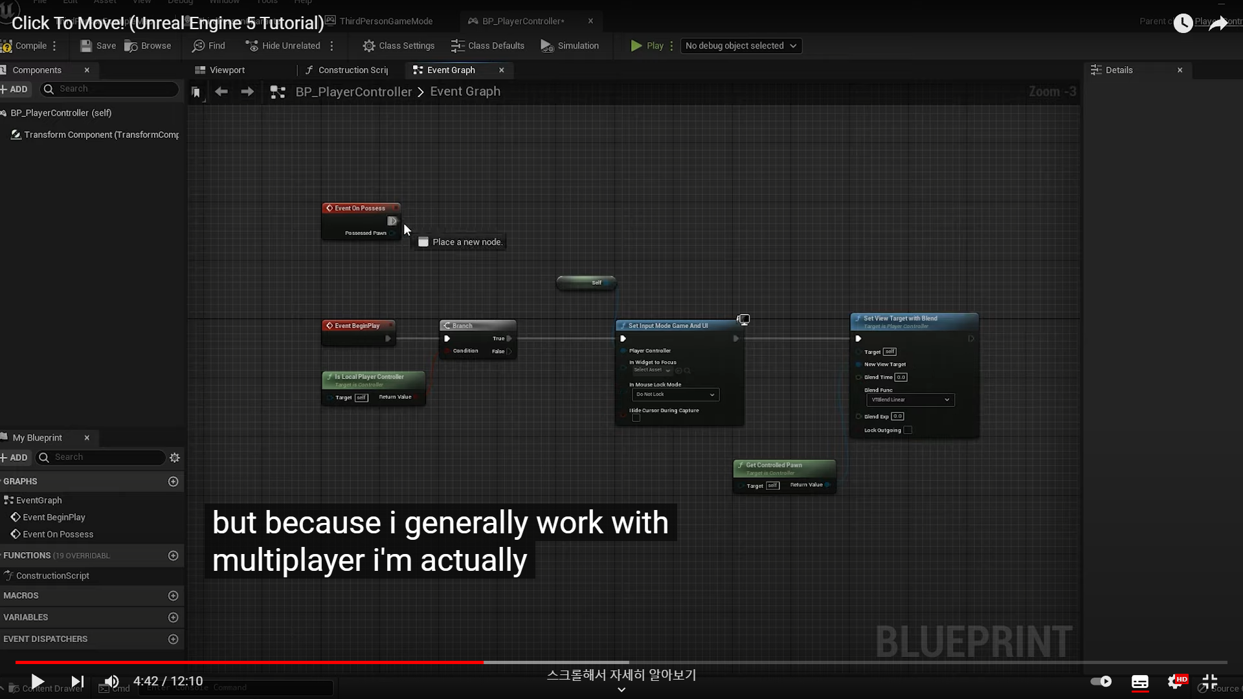Click the Find magnifier icon
The width and height of the screenshot is (1243, 699).
[198, 46]
